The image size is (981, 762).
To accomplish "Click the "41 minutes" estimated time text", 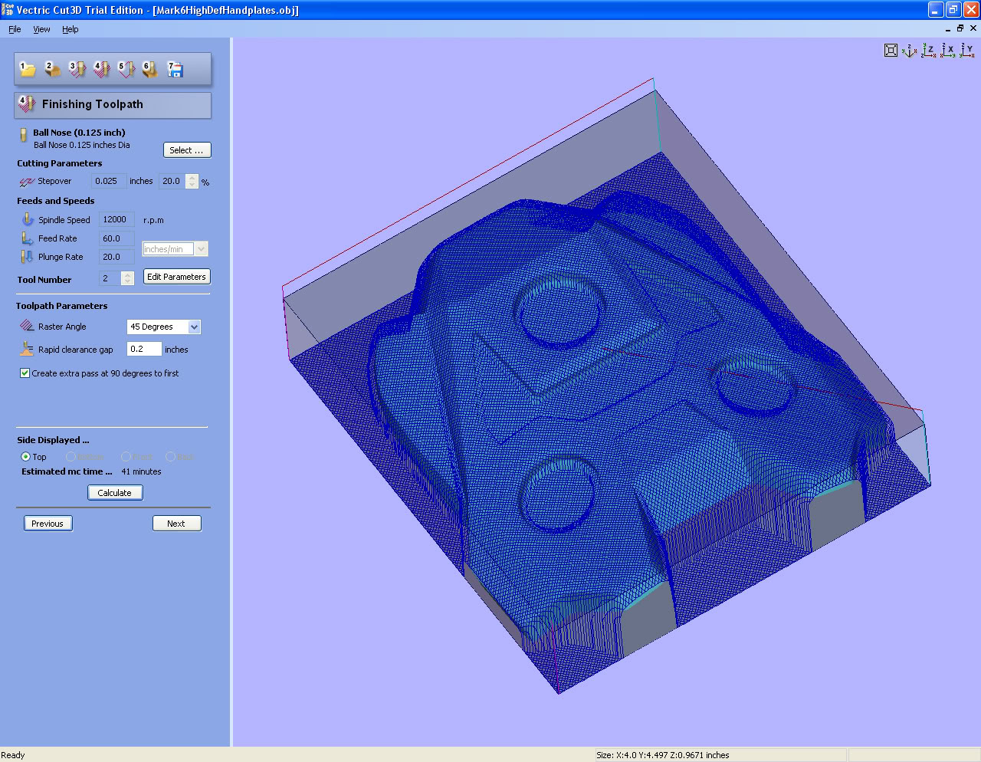I will pos(141,471).
